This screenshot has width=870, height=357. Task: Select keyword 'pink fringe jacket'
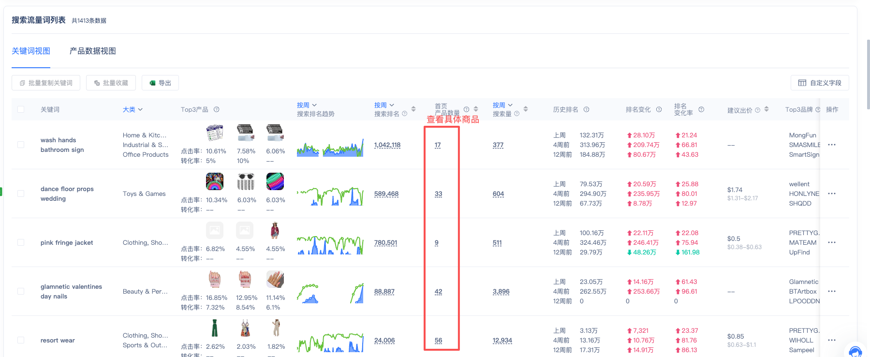point(67,242)
